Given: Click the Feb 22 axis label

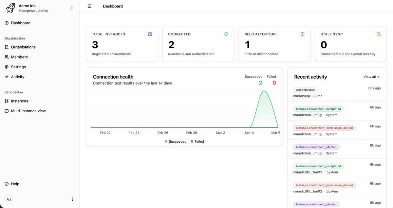Looking at the screenshot, I should click(x=105, y=133).
